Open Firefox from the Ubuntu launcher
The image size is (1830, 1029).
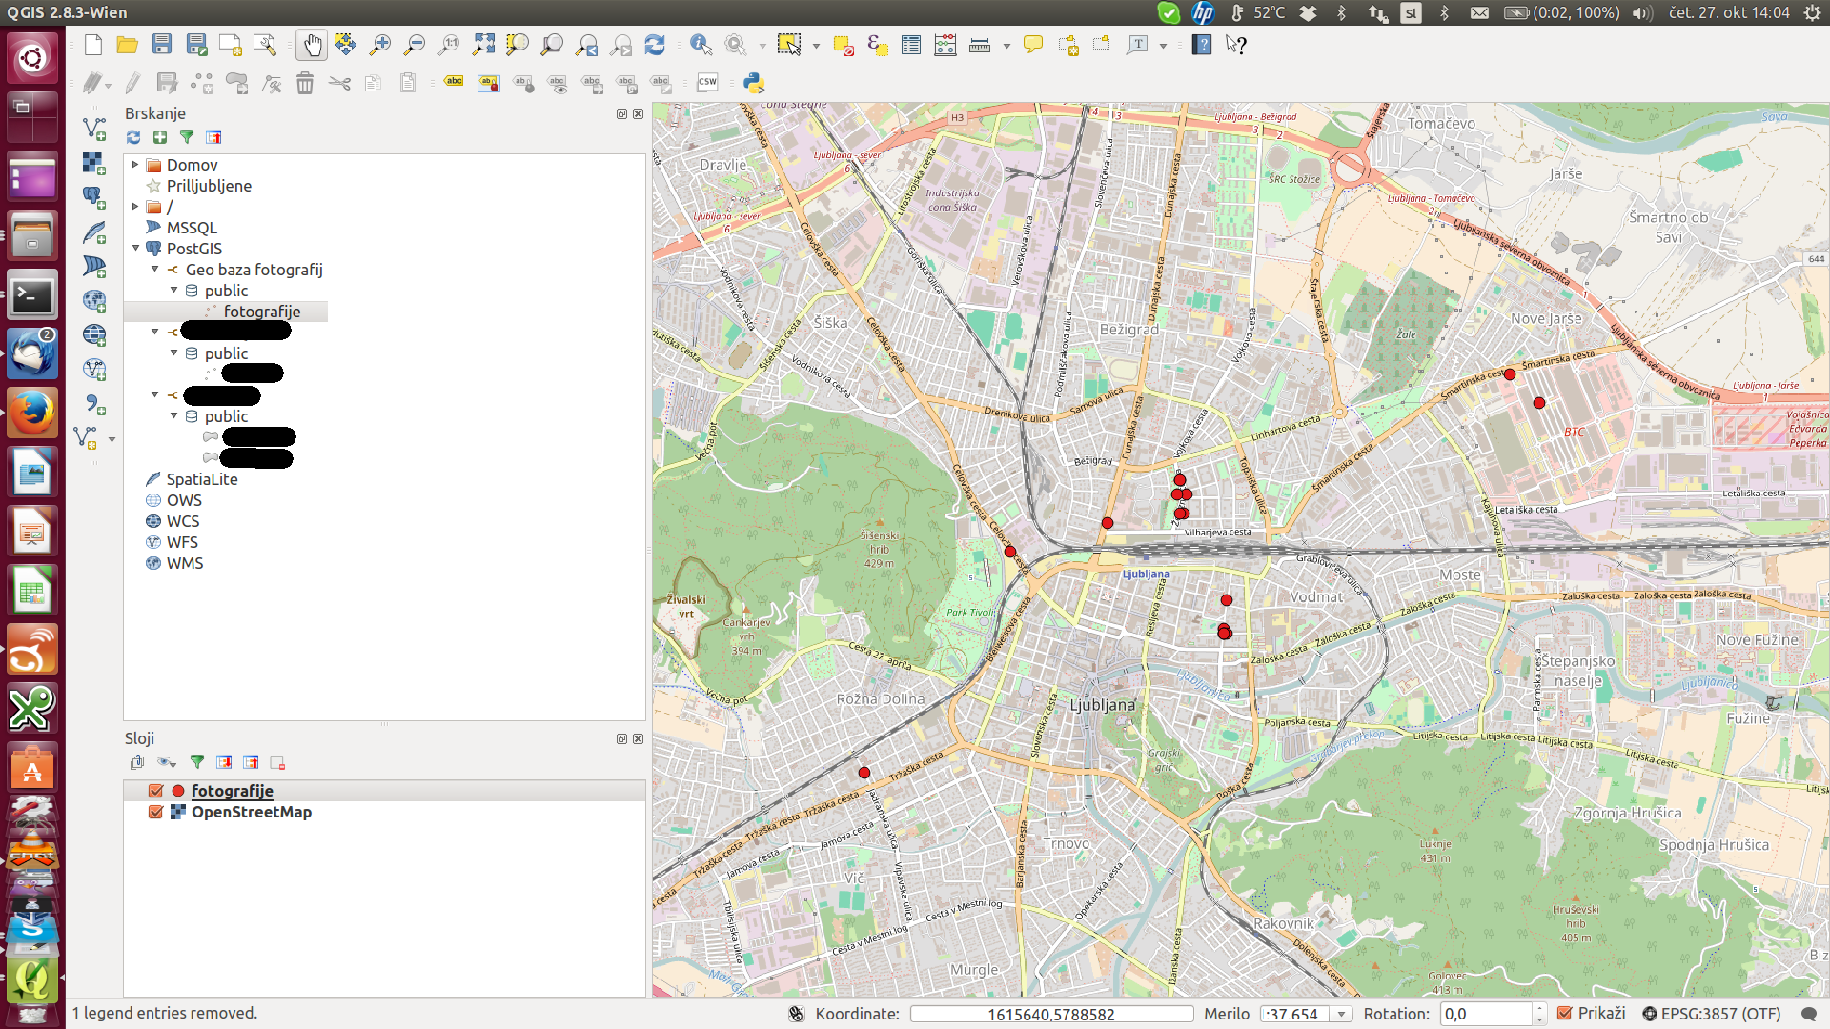[32, 413]
